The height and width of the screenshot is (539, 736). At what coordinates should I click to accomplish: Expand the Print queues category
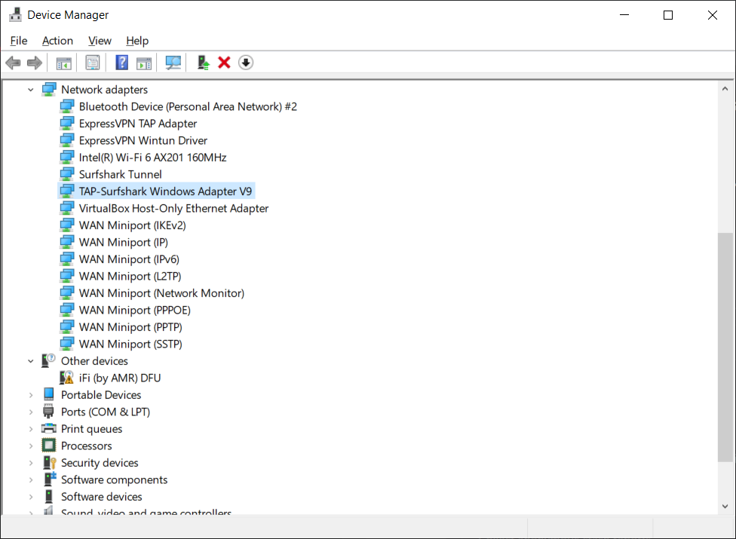click(x=30, y=429)
